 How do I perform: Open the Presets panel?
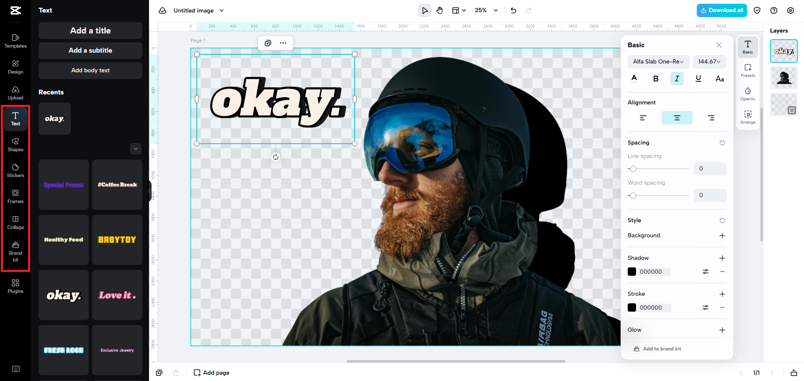[748, 70]
